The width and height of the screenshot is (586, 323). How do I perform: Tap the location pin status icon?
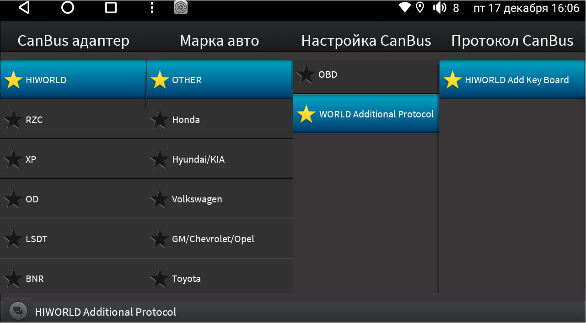pyautogui.click(x=420, y=8)
